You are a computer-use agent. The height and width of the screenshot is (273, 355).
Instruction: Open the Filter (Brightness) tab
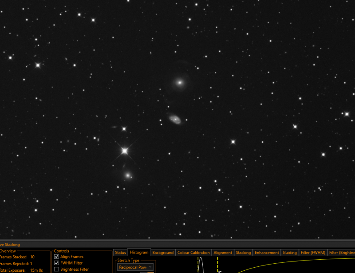pyautogui.click(x=341, y=253)
